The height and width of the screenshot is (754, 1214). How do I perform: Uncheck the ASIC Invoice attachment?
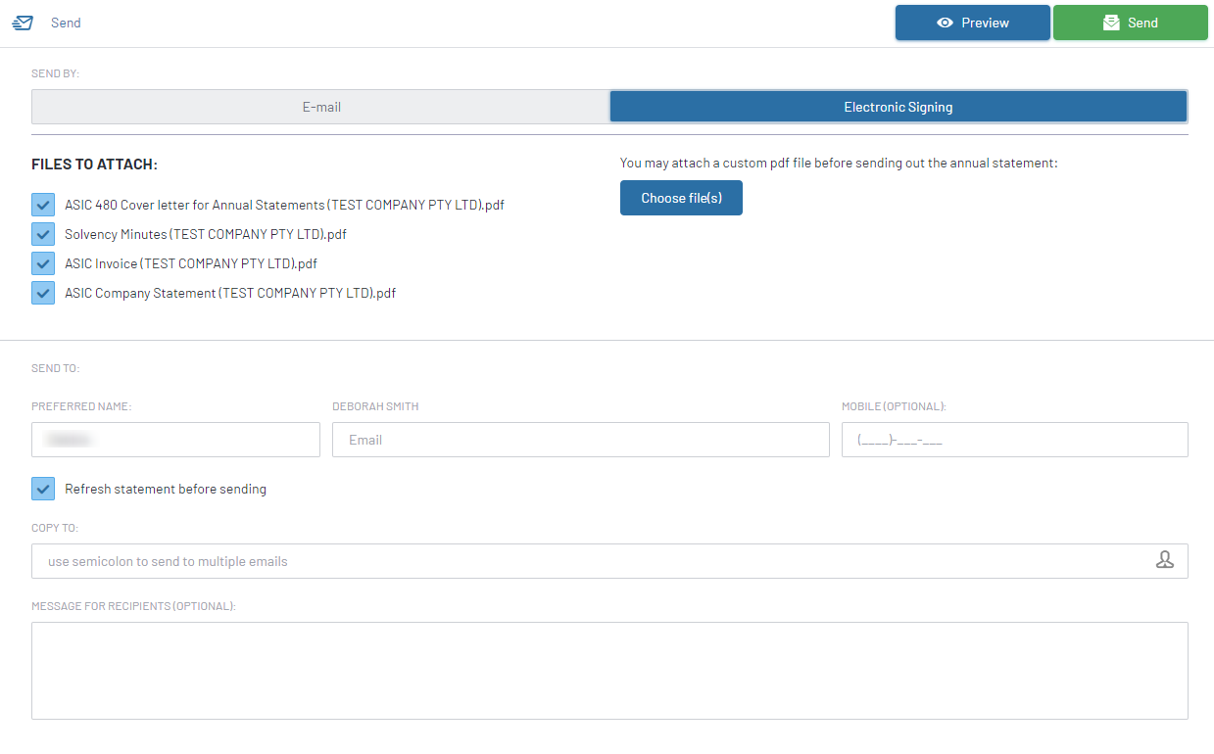42,262
